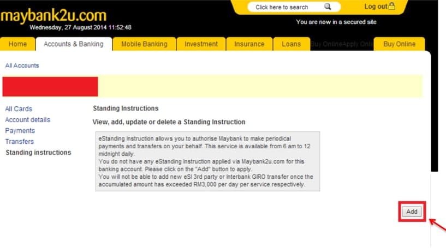Viewport: 446px width, 248px height.
Task: Click the Standing Instructions heading
Action: point(126,108)
